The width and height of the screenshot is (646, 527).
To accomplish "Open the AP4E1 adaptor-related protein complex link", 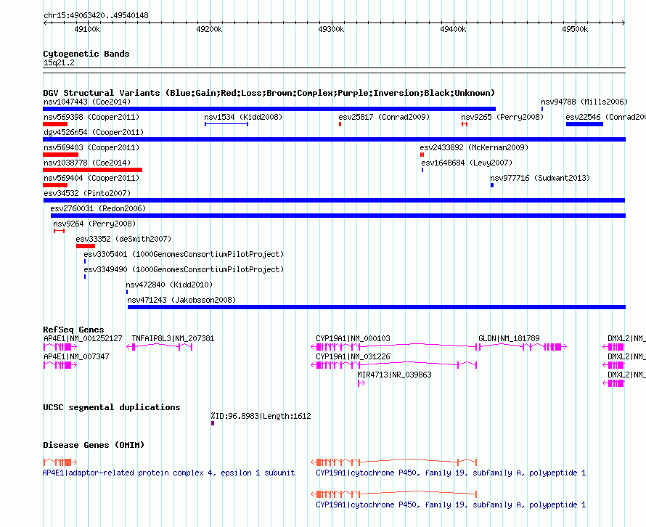I will click(169, 473).
